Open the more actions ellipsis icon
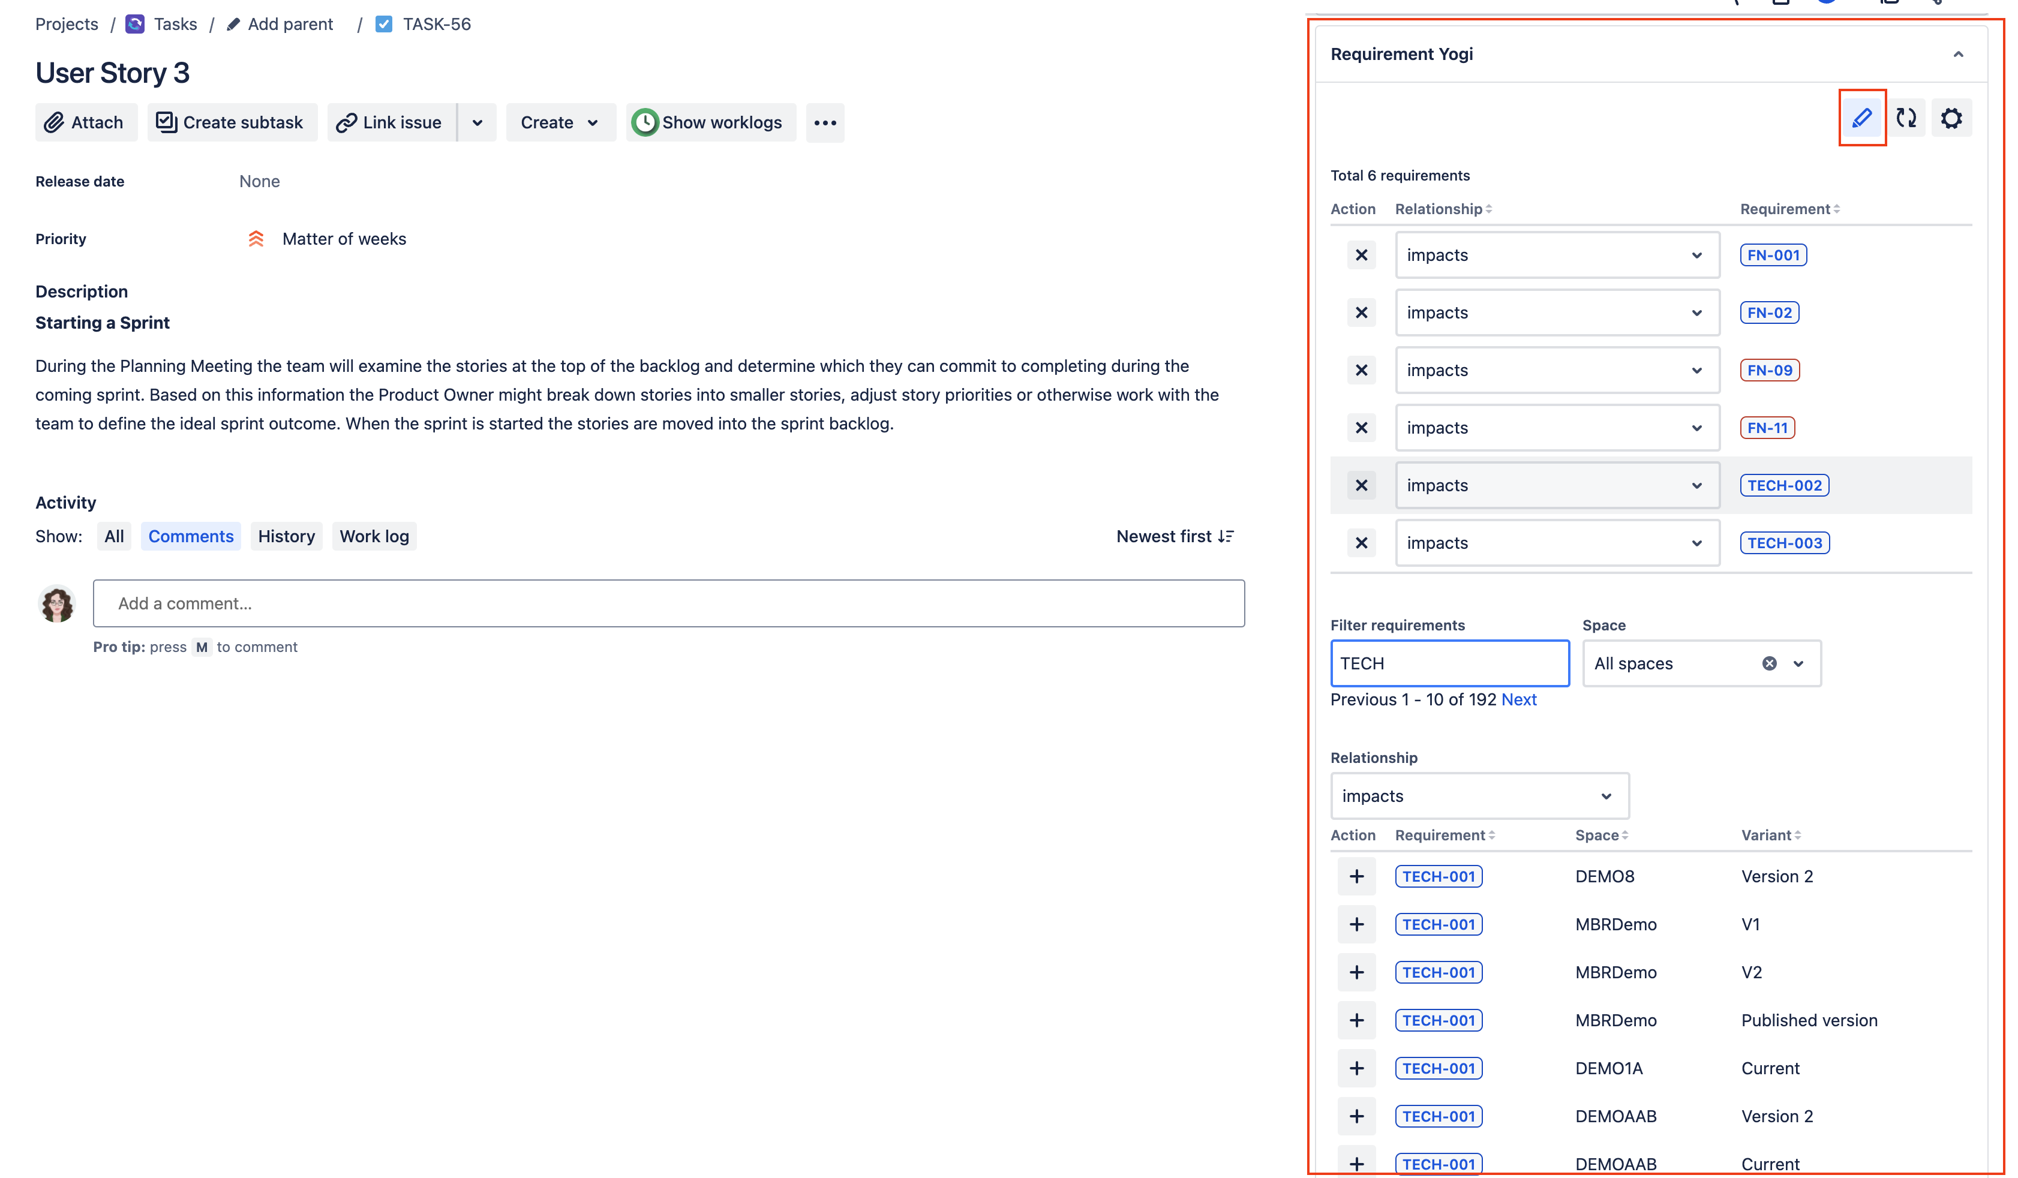This screenshot has height=1178, width=2018. [x=825, y=122]
